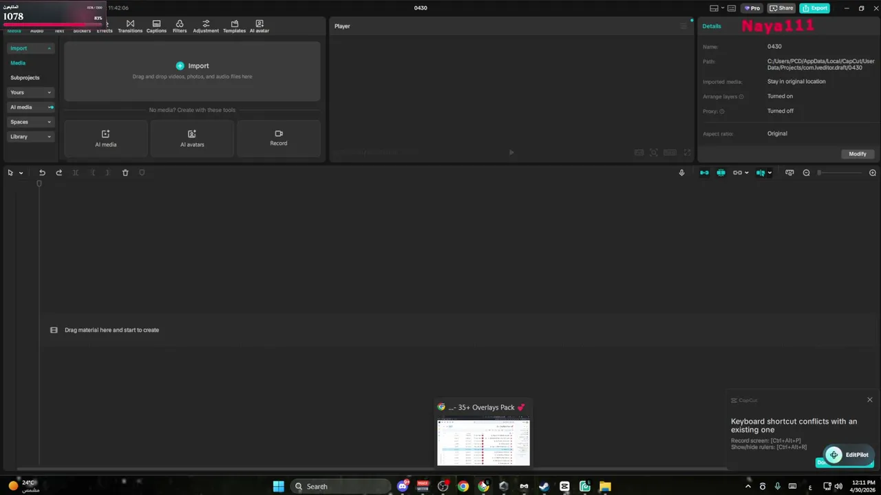Start voiceover recording with microphone icon

point(681,173)
